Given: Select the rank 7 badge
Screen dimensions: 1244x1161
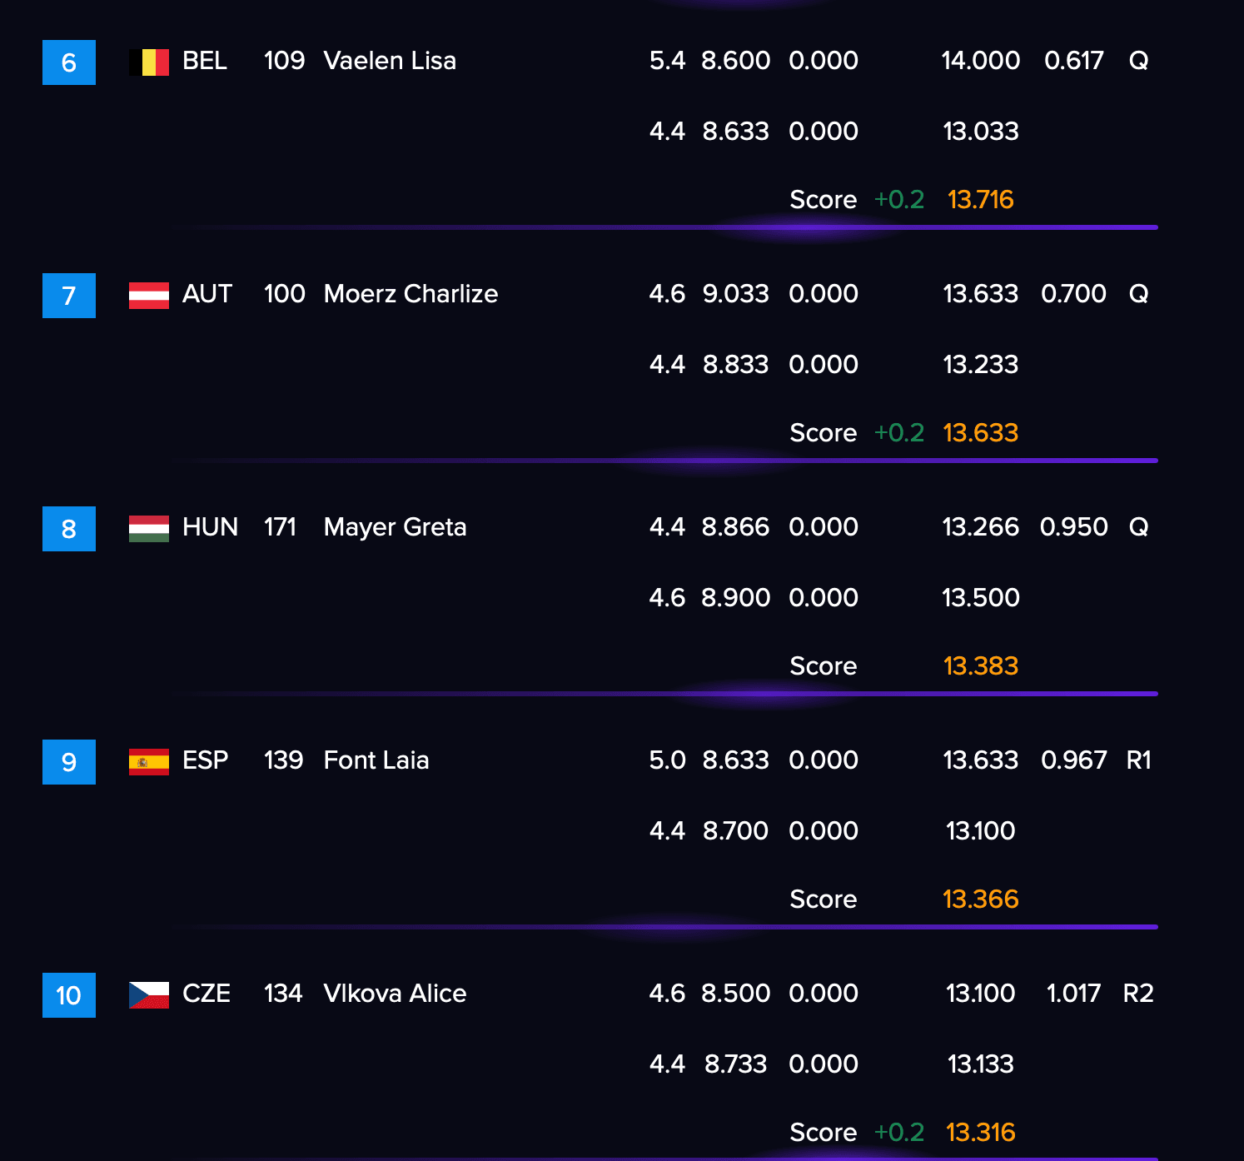Looking at the screenshot, I should (x=69, y=296).
